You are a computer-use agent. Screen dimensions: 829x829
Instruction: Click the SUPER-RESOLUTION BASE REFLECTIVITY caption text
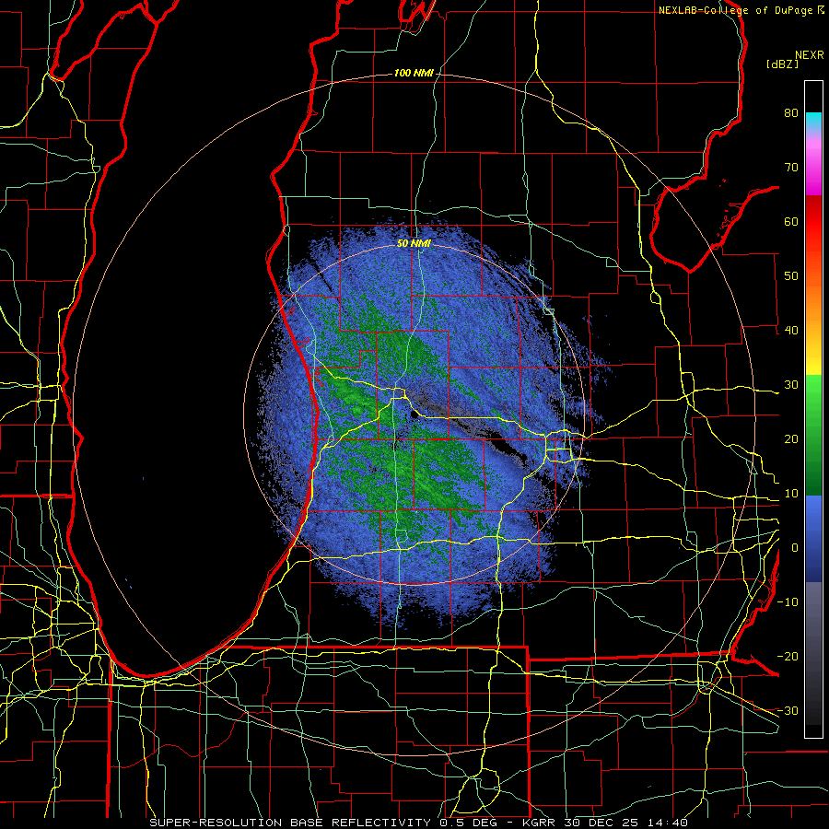click(290, 823)
